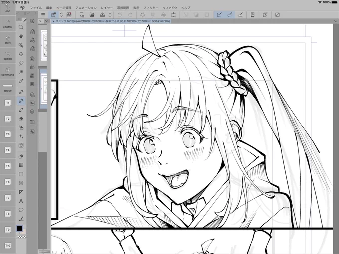
Task: Toggle the shift edge key
Action: tap(8, 40)
